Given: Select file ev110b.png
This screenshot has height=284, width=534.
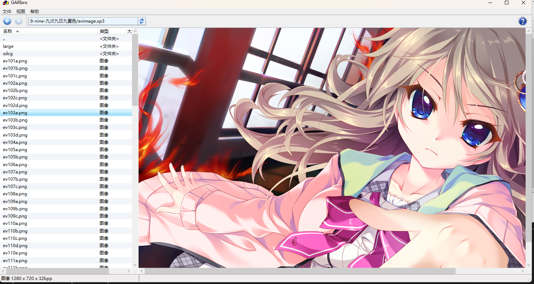Looking at the screenshot, I should (x=66, y=231).
